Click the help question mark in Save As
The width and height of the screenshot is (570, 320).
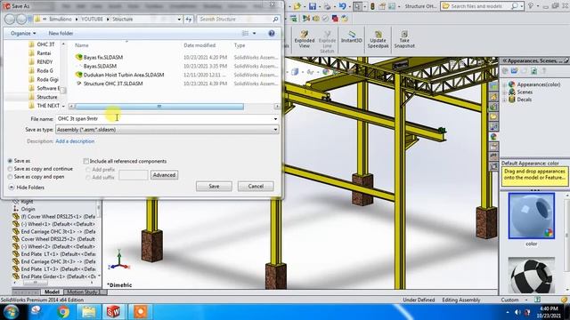[x=272, y=34]
